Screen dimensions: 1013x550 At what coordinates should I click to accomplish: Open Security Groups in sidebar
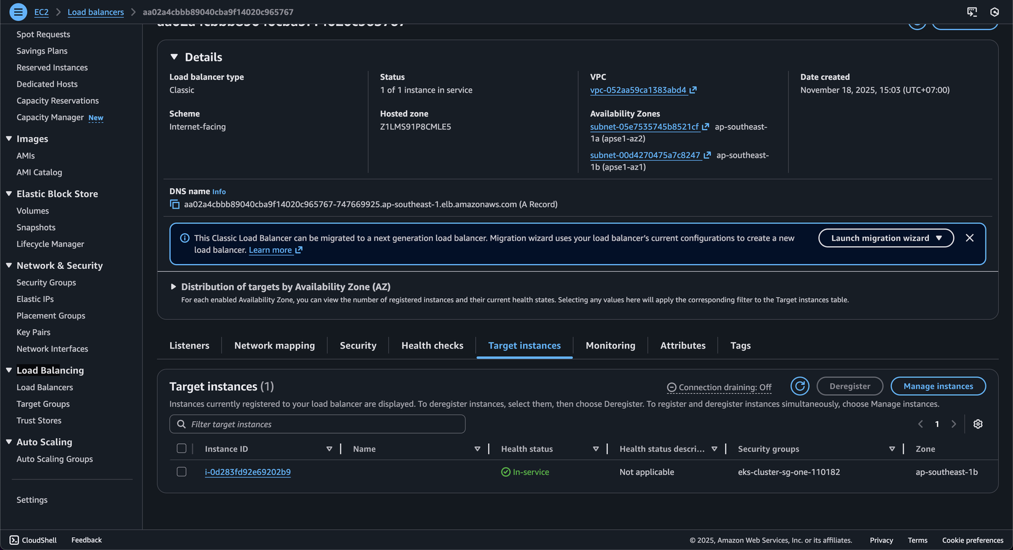46,282
